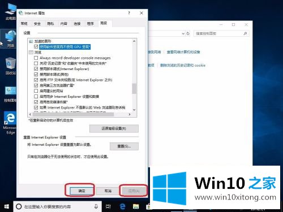Switch to the 安全 tab
The image size is (283, 212).
[x=37, y=24]
